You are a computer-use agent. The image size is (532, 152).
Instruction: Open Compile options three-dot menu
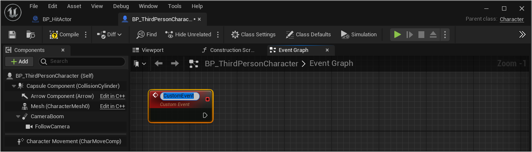click(86, 35)
